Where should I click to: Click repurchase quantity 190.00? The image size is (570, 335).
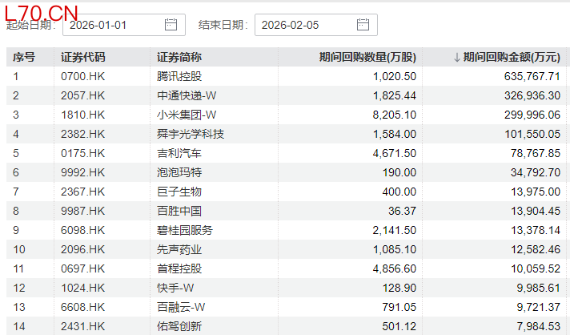coord(399,172)
